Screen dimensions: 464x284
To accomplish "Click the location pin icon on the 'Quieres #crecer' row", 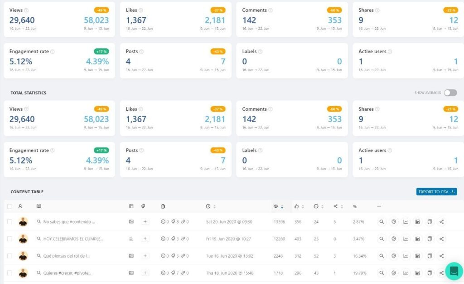I will click(x=394, y=273).
